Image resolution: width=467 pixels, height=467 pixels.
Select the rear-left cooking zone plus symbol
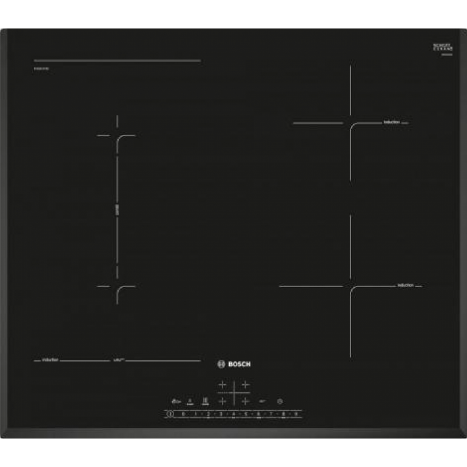click(222, 385)
